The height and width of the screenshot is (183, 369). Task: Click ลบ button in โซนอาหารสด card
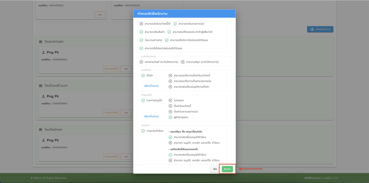[x=126, y=69]
